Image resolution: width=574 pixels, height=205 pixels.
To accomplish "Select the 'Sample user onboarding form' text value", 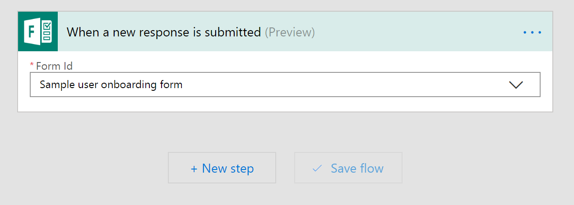I will coord(111,85).
